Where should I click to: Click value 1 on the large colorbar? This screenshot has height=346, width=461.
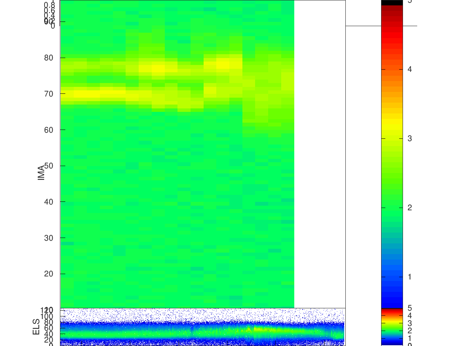pos(410,277)
